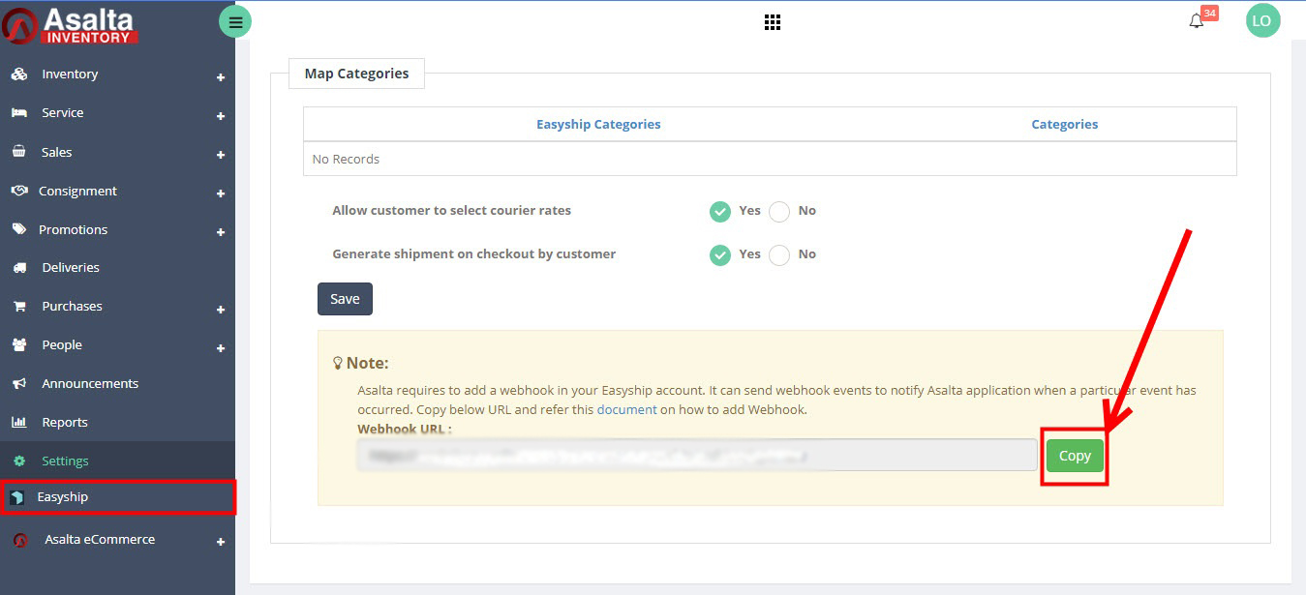
Task: Expand Promotions menu with plus sign
Action: [x=221, y=232]
